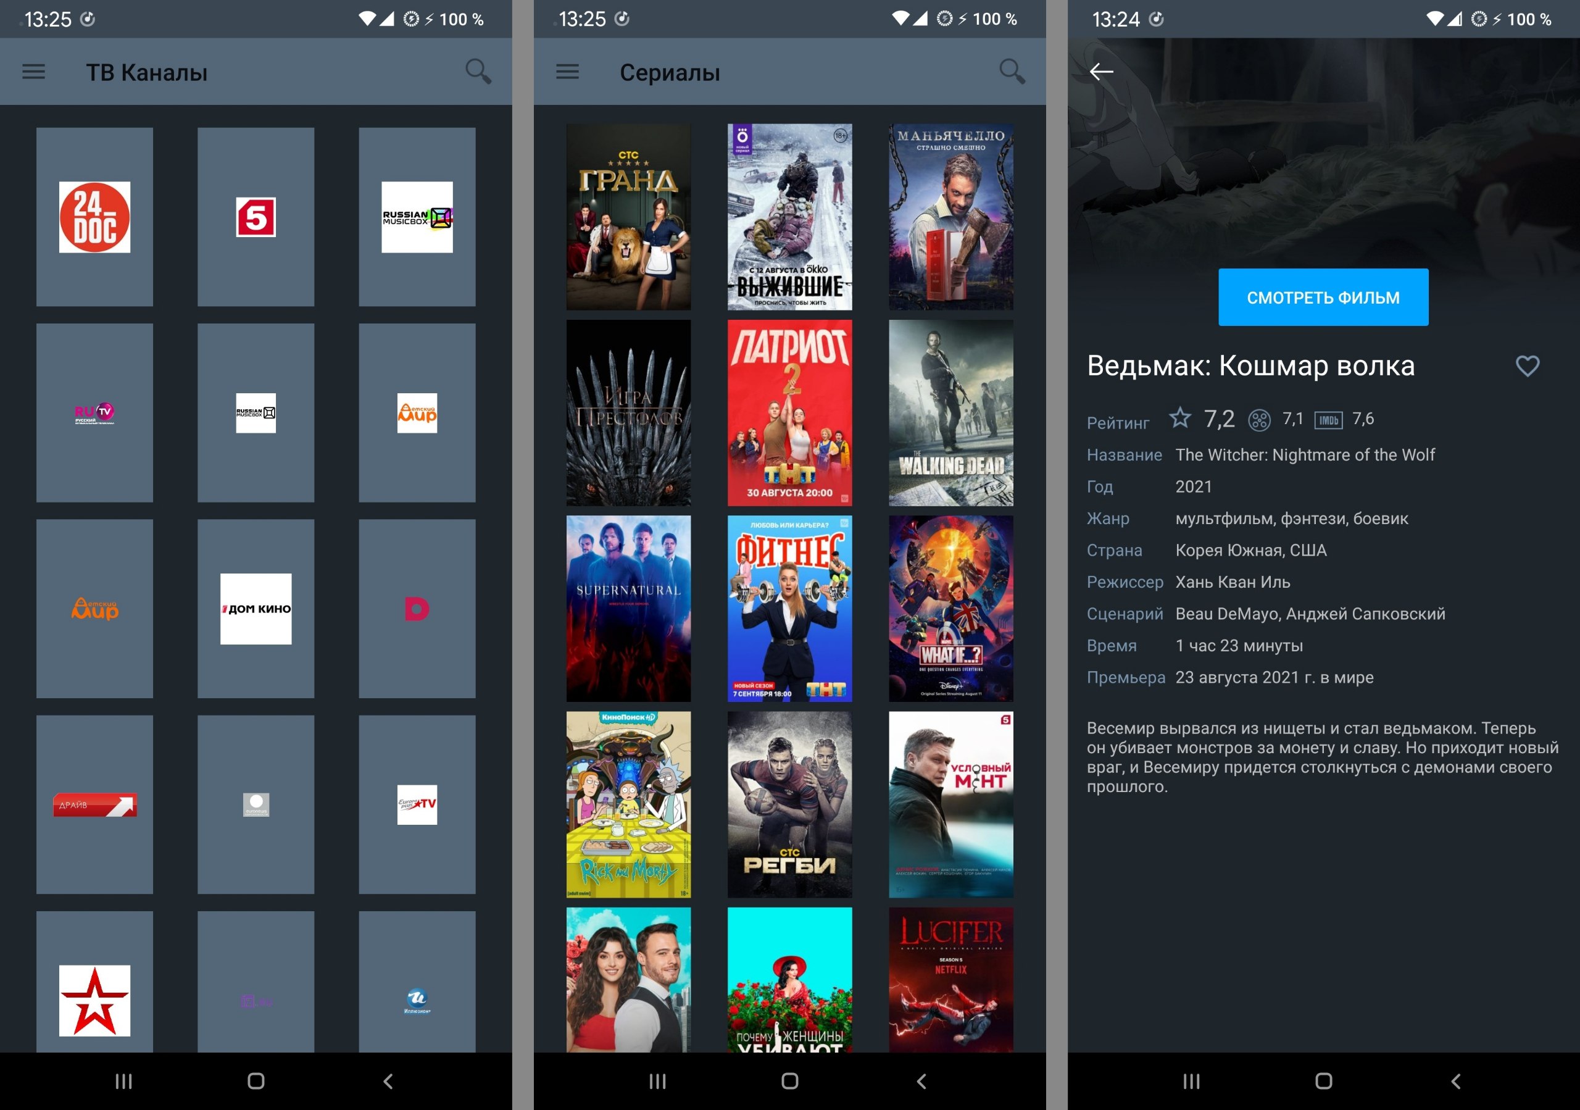Open the Europa Plus TV channel
The image size is (1580, 1110).
(x=417, y=804)
